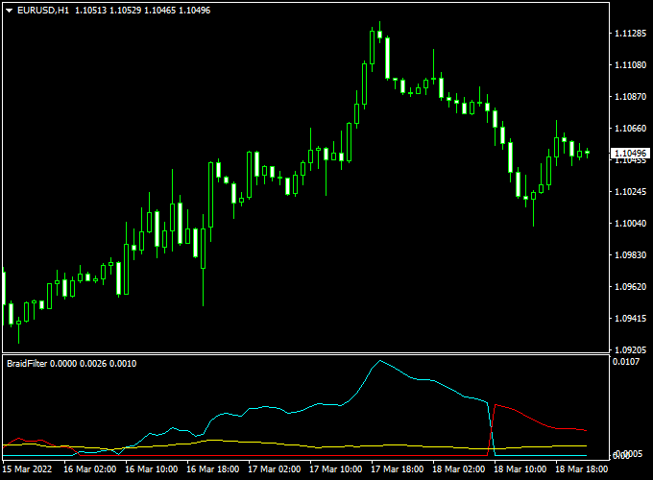Click the 16 Mar 18:00 time label
This screenshot has height=480, width=653.
point(213,469)
